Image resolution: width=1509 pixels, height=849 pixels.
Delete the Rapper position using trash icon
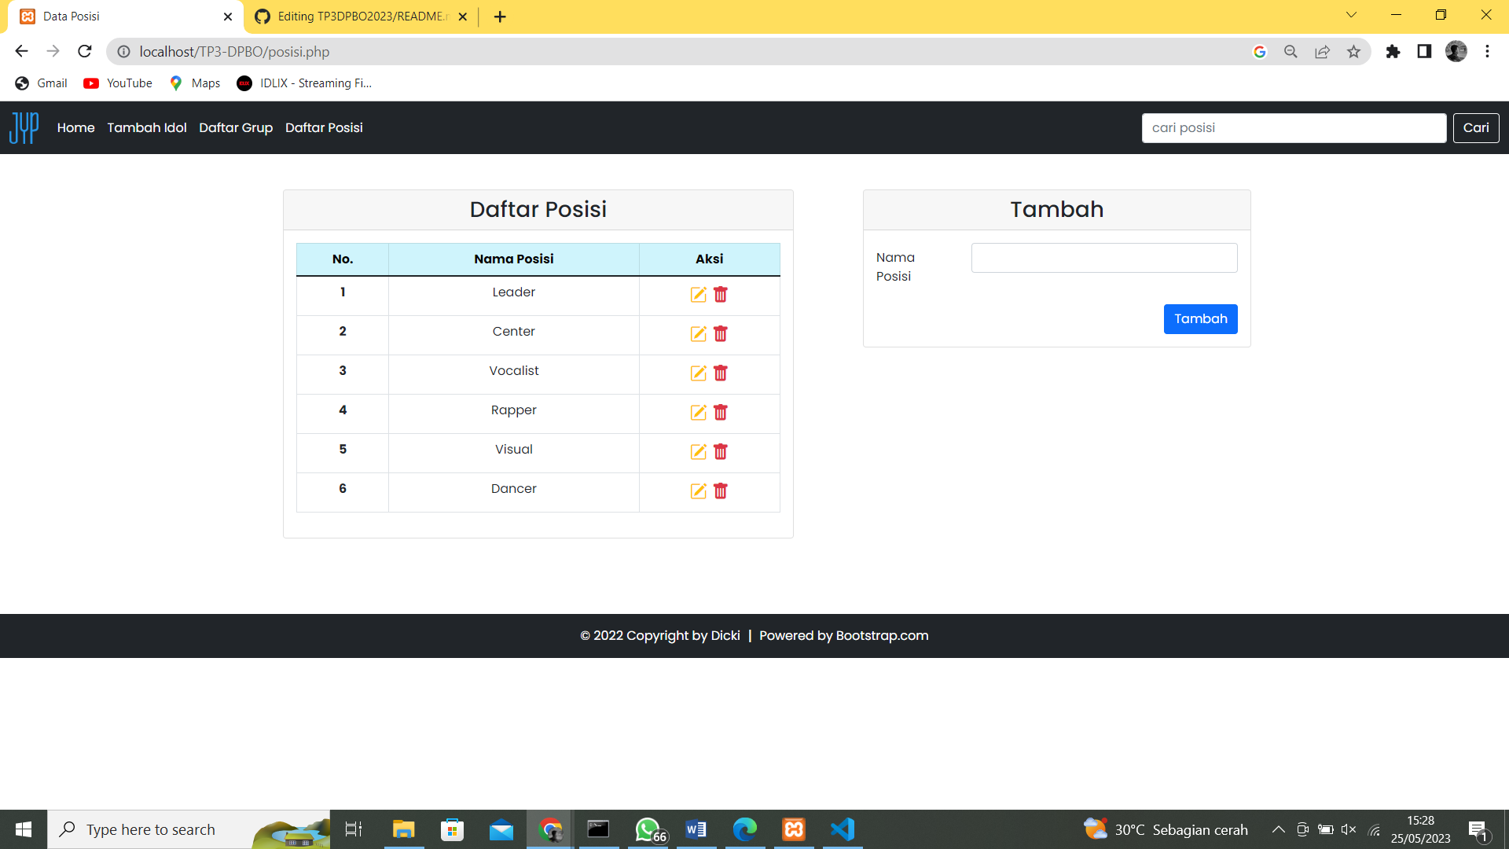(721, 413)
